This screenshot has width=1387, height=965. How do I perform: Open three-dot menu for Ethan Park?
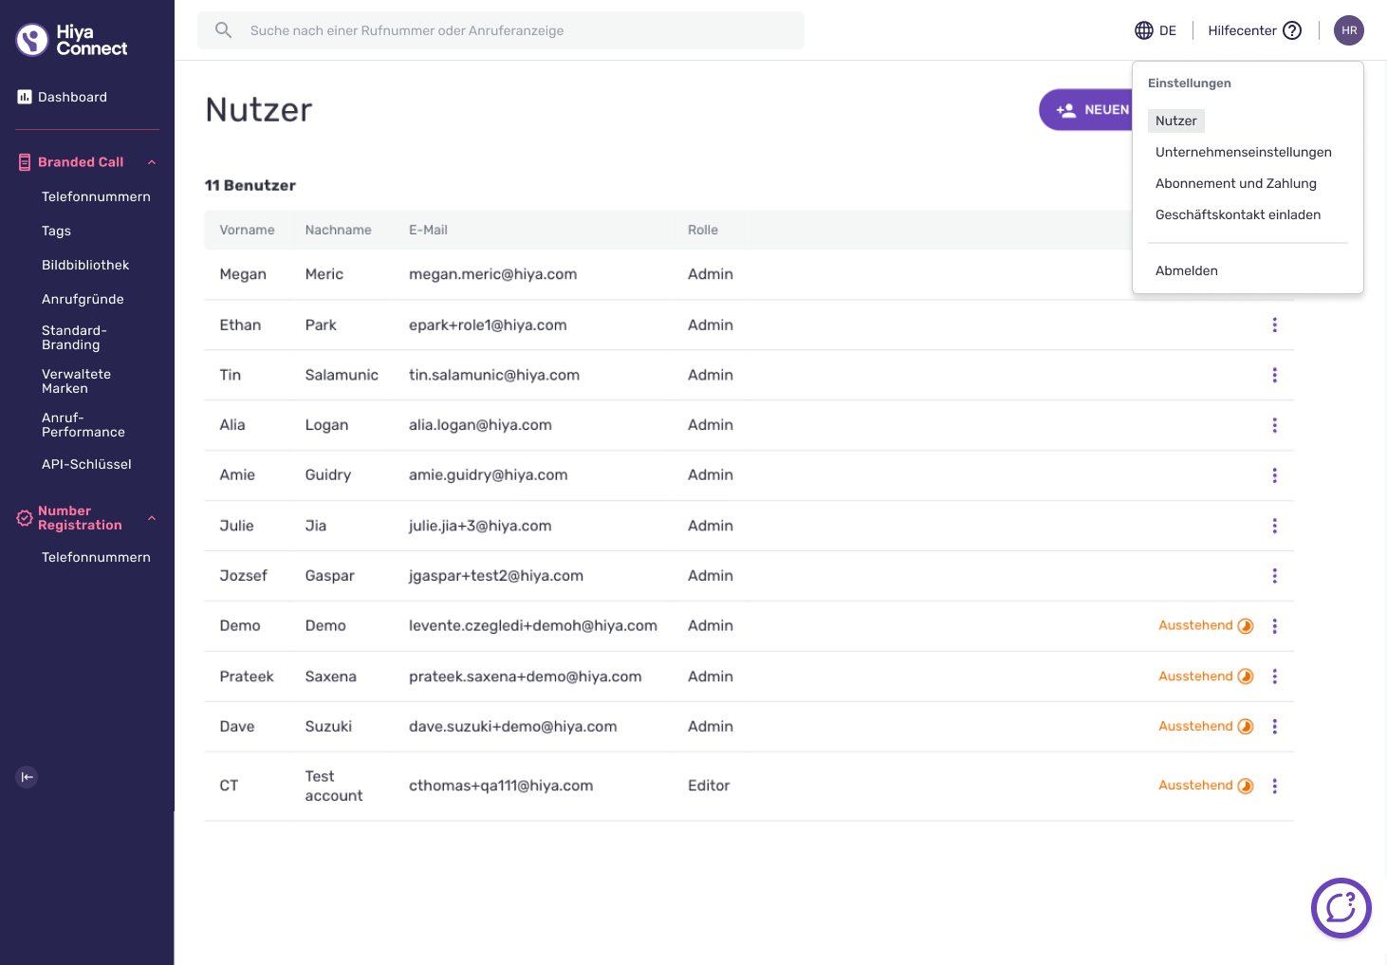point(1274,325)
